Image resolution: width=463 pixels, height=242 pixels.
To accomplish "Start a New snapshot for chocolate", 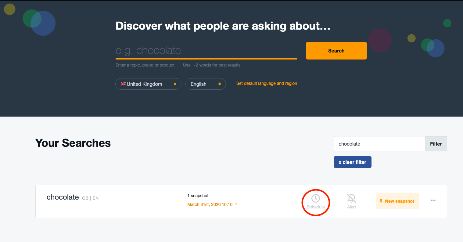I will coord(397,201).
